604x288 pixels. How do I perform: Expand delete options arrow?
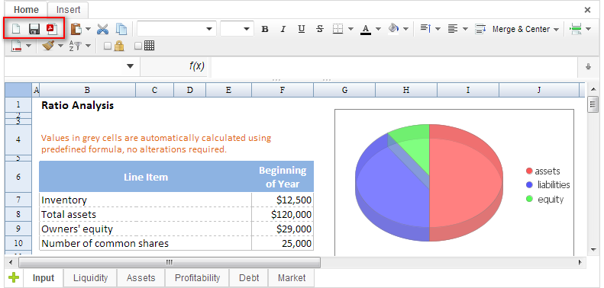[x=28, y=46]
